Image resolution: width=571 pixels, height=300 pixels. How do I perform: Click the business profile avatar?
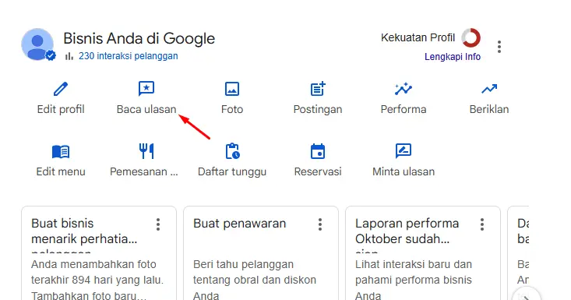(x=37, y=44)
